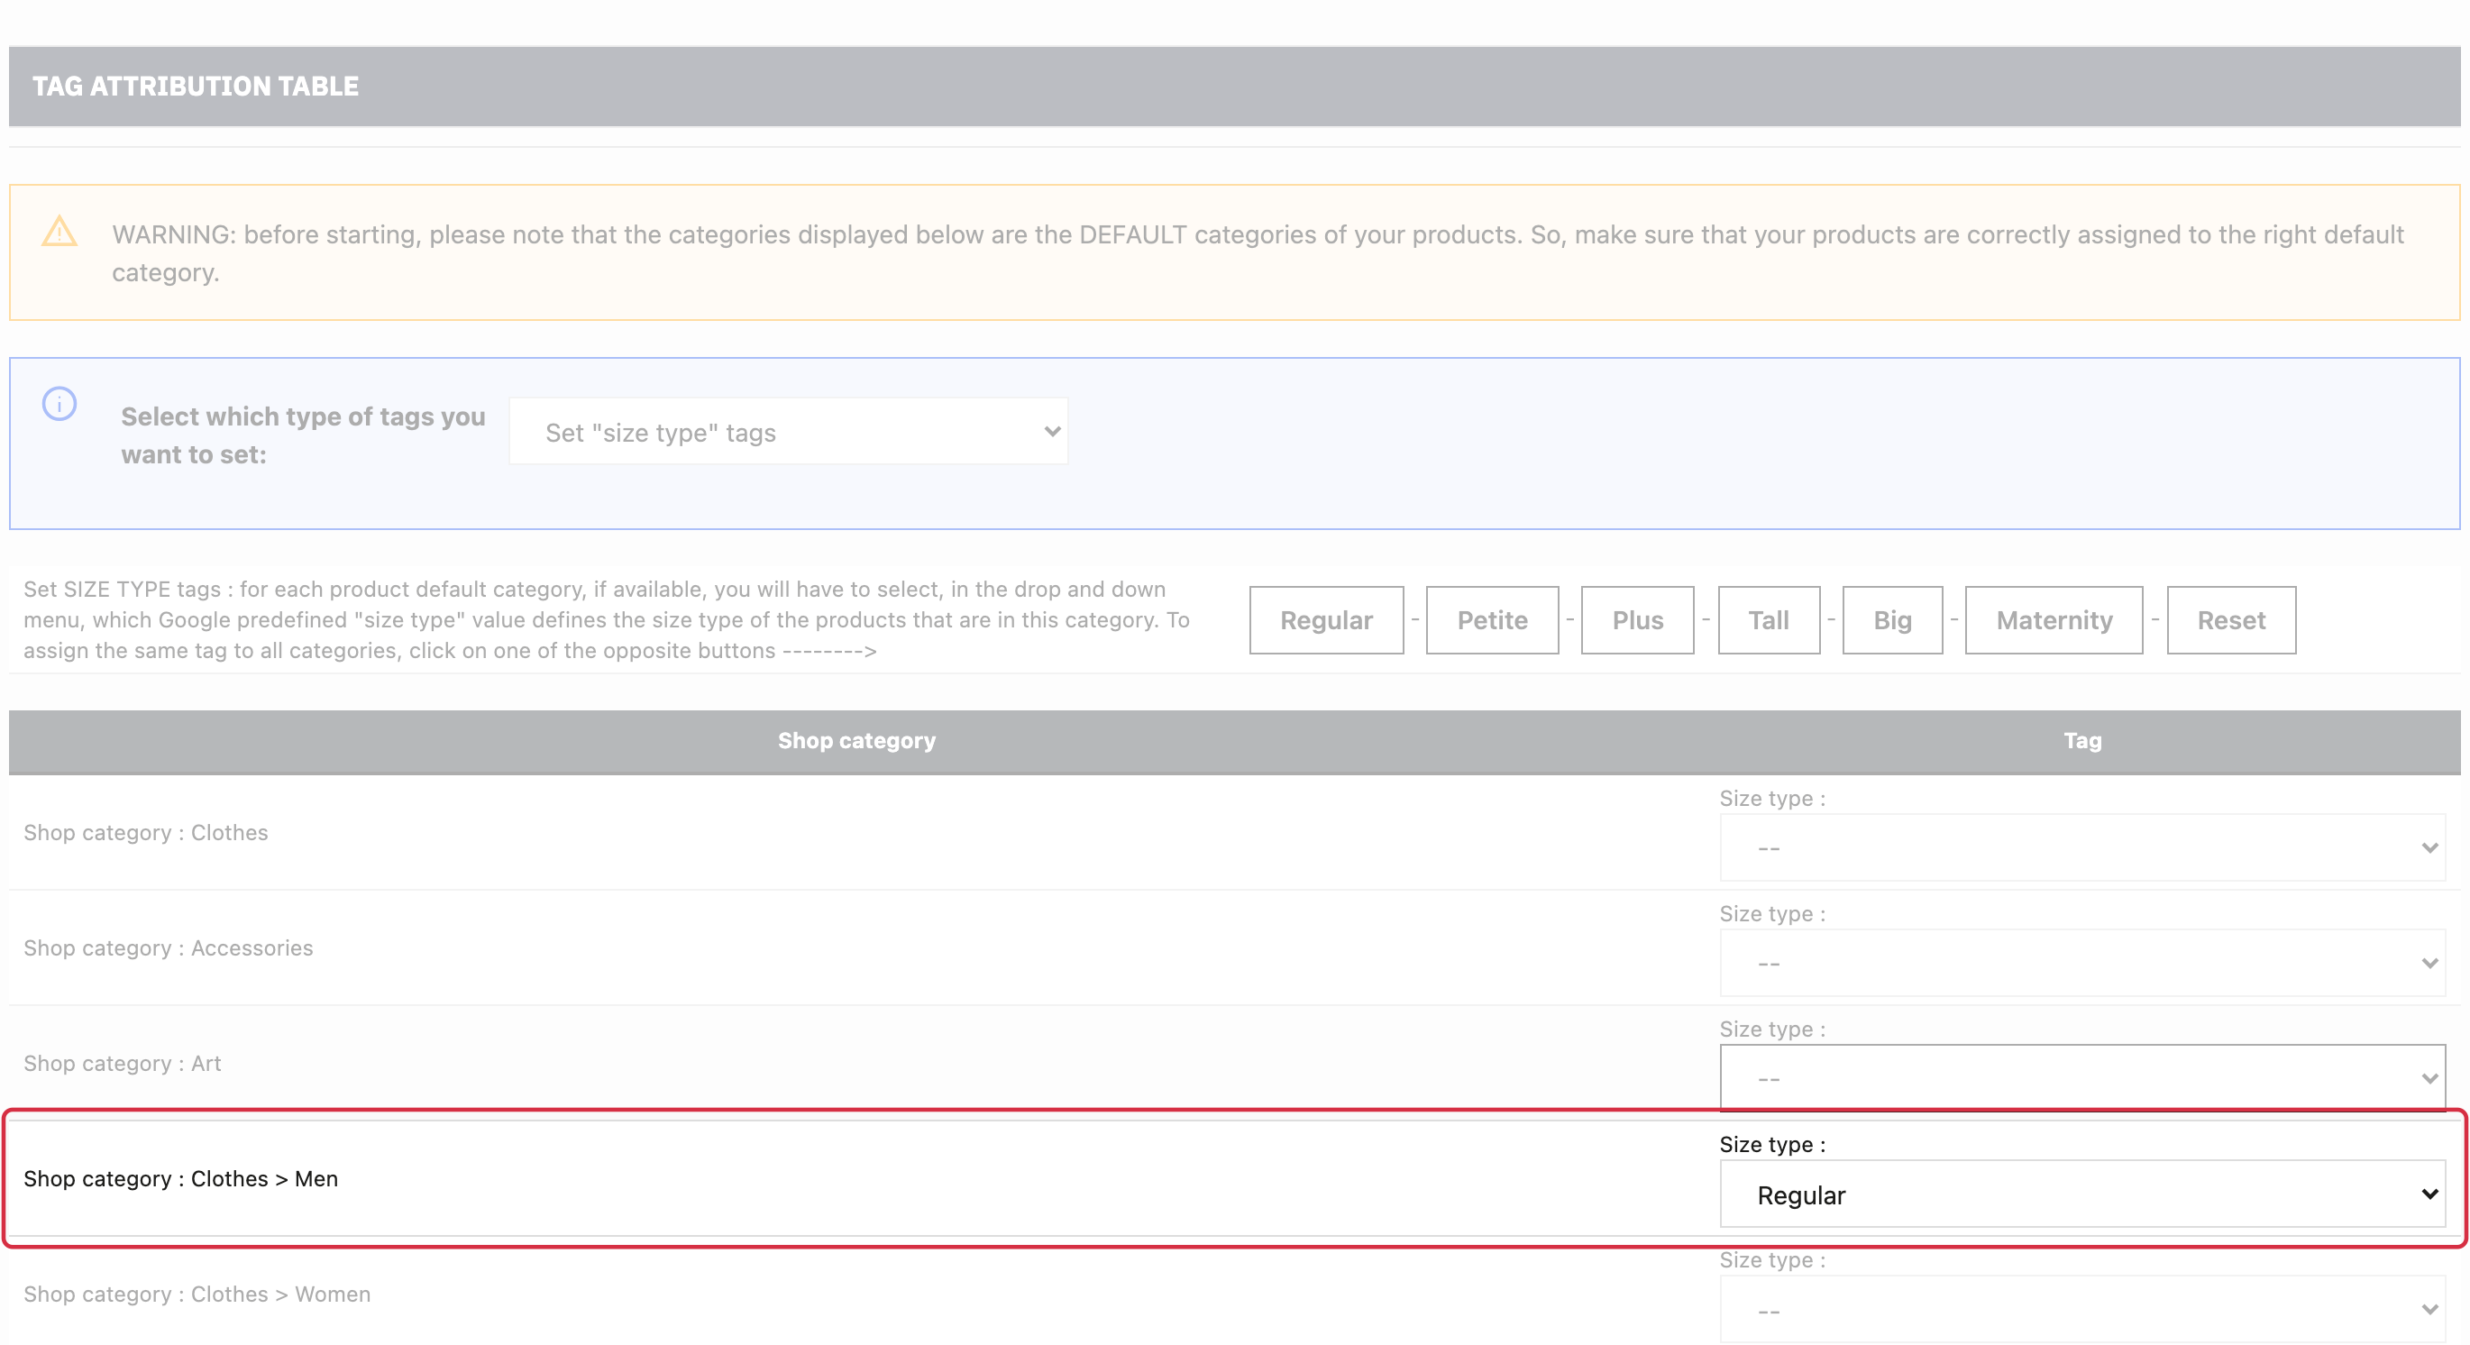Viewport: 2470px width, 1345px height.
Task: Open size type dropdown for Clothes
Action: pos(2082,848)
